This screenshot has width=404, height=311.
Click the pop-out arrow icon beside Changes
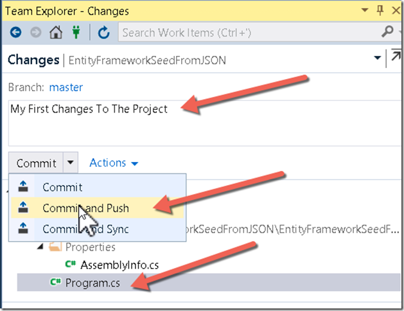tap(396, 55)
